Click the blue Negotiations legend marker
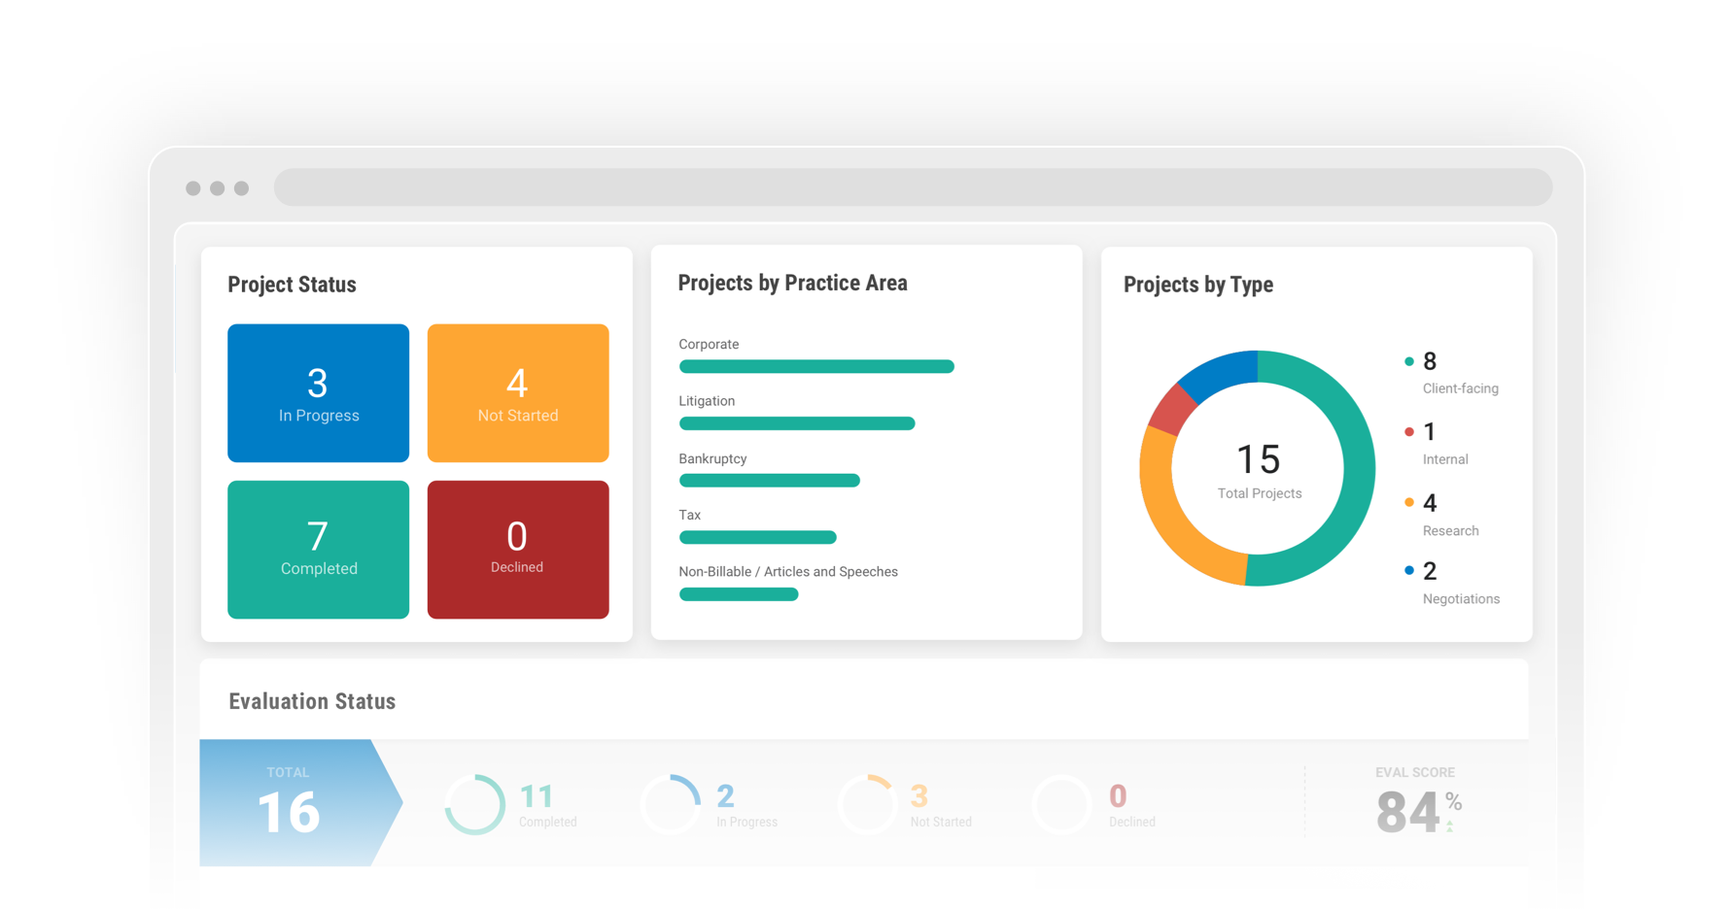 [1409, 570]
